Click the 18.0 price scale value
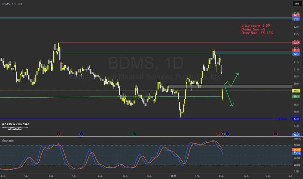Viewport: 303px width, 179px height. point(296,112)
